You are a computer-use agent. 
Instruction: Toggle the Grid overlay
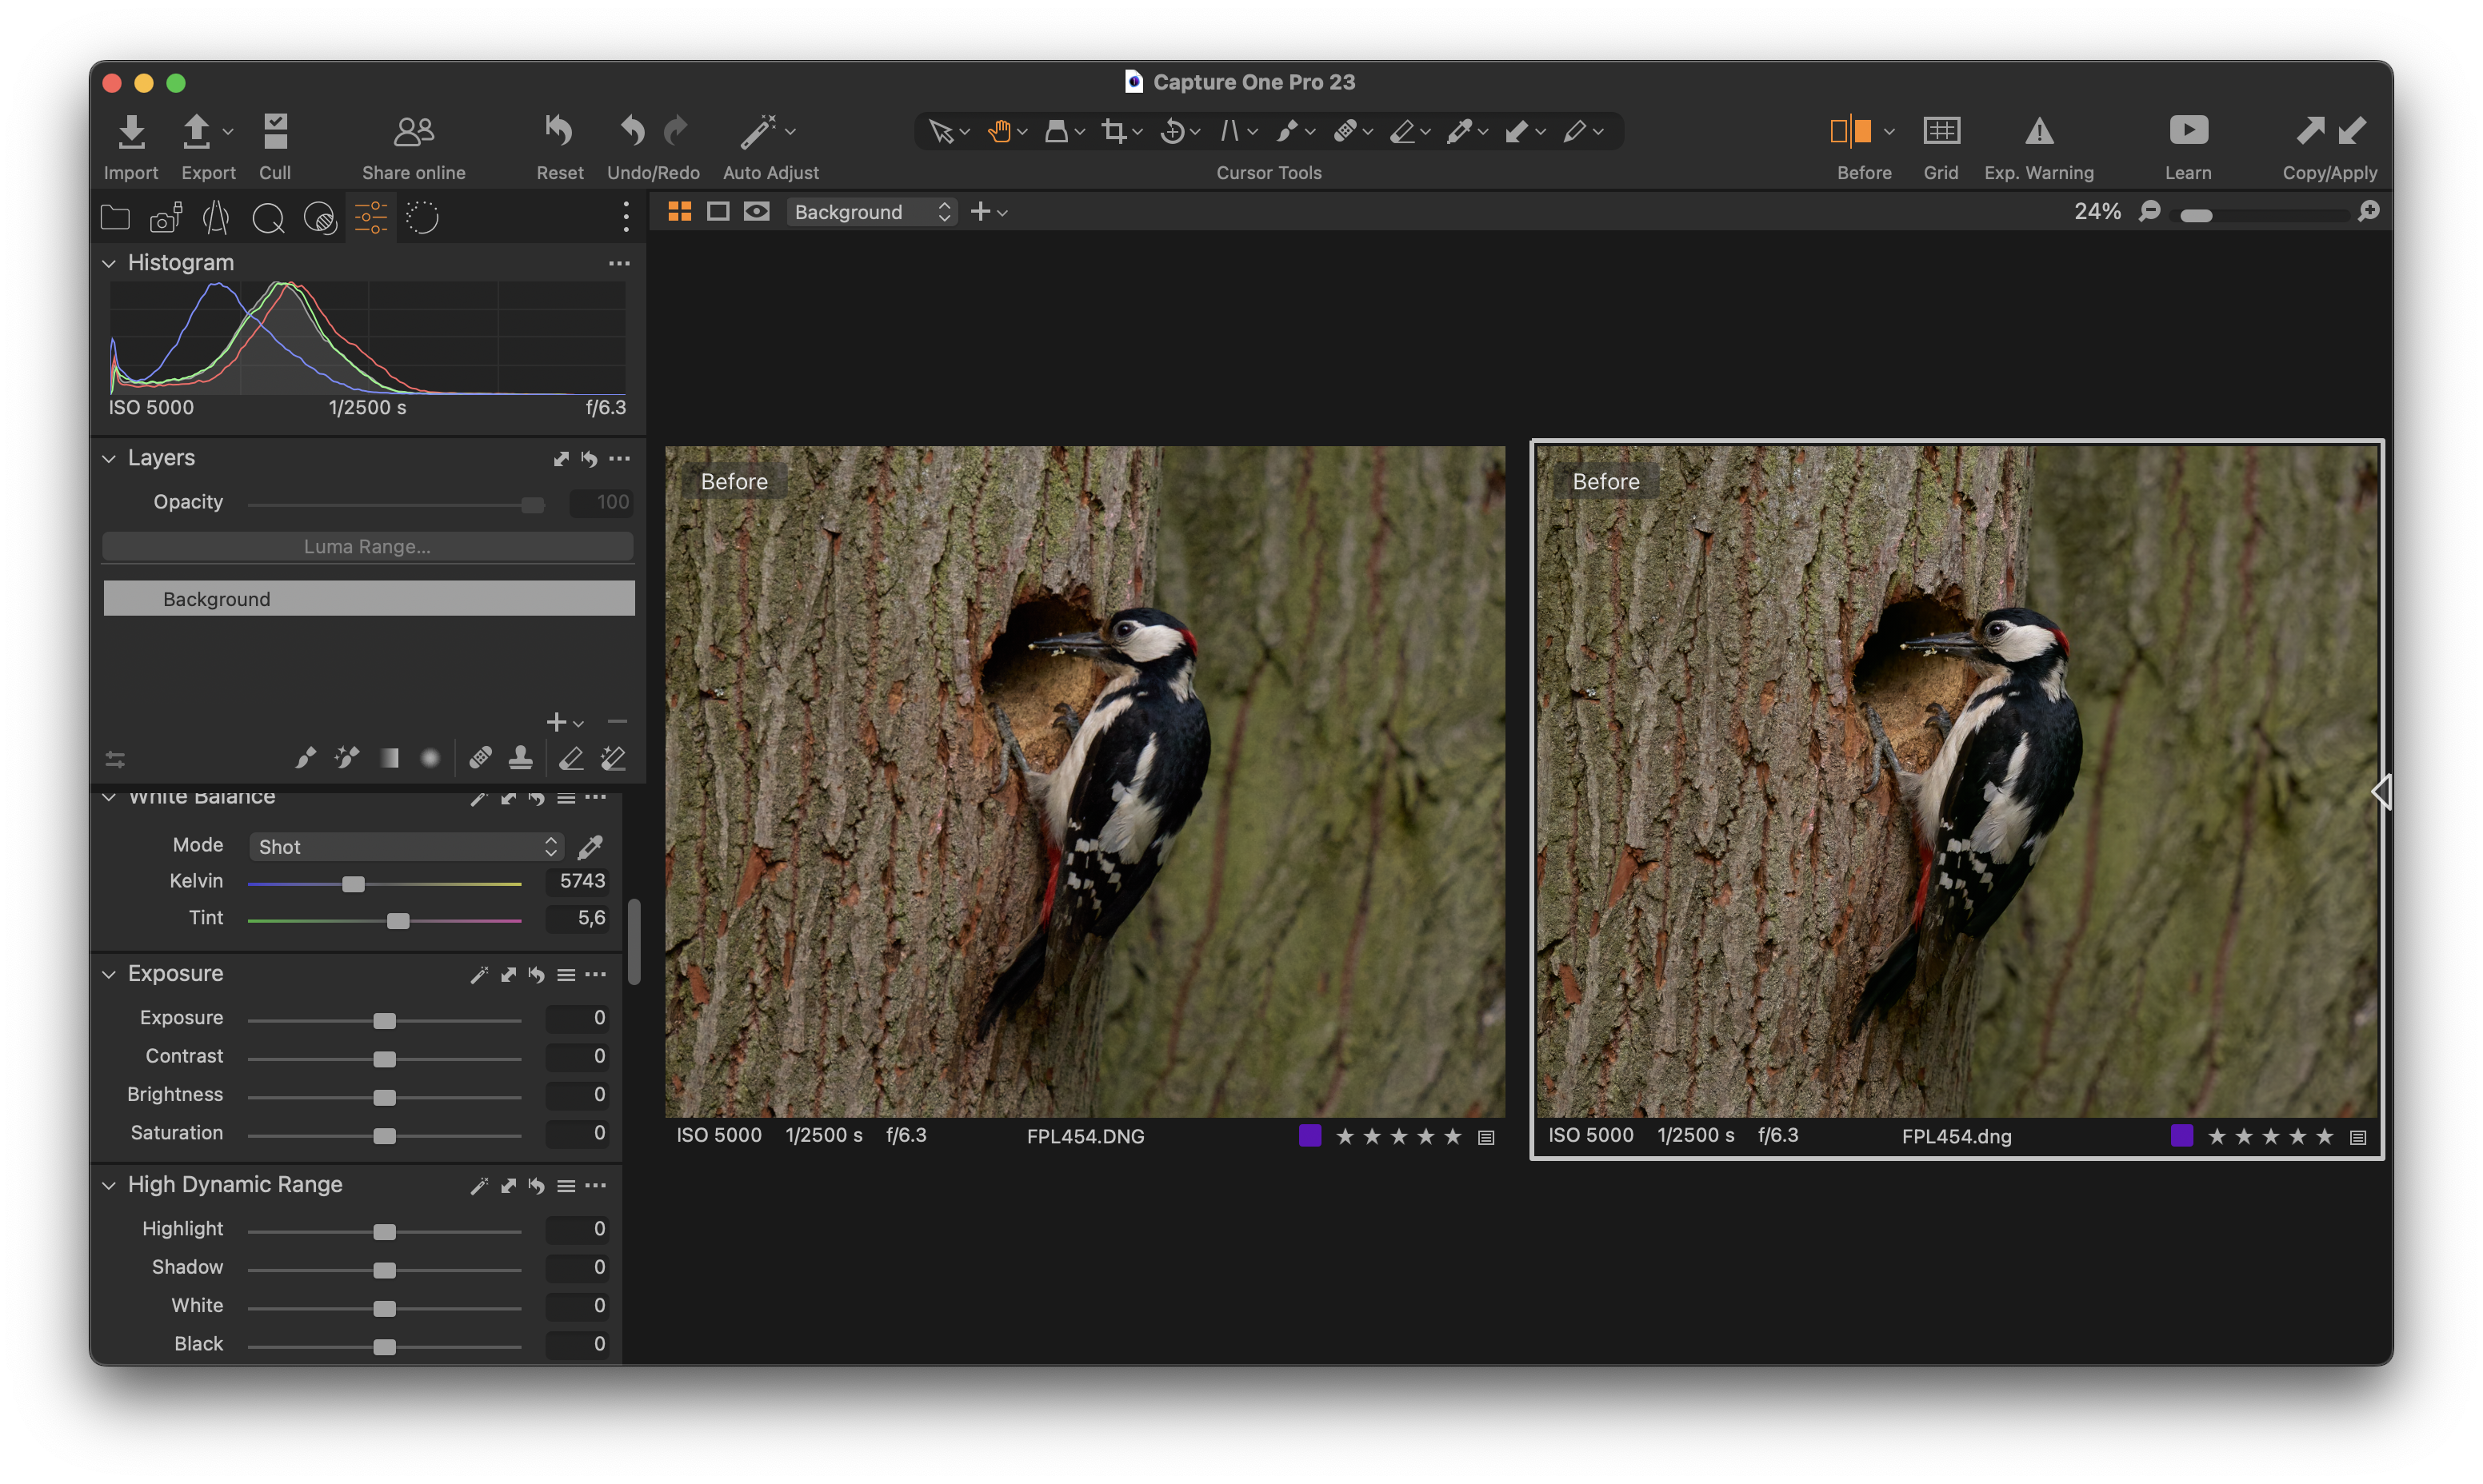click(1941, 131)
